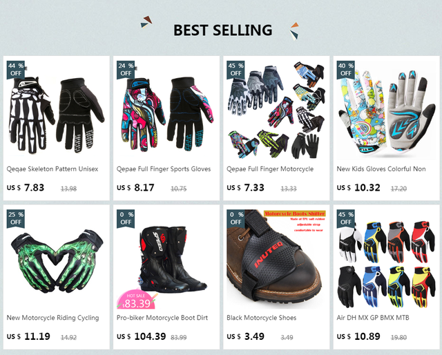Click the 40% OFF badge on kids gloves

coord(345,70)
